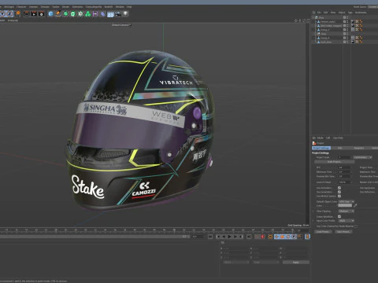
Task: Open the Extensions menu
Action: coord(77,7)
